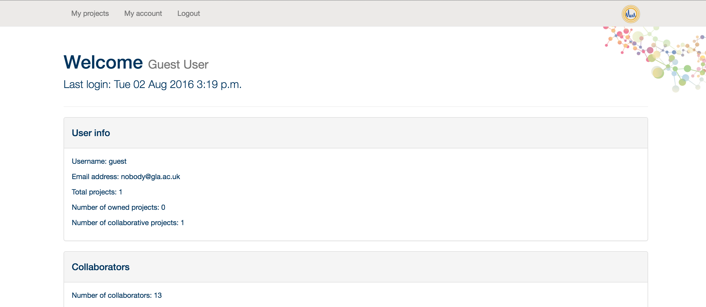Click the Welcome heading text
Screen dimensions: 706x307
[x=103, y=62]
